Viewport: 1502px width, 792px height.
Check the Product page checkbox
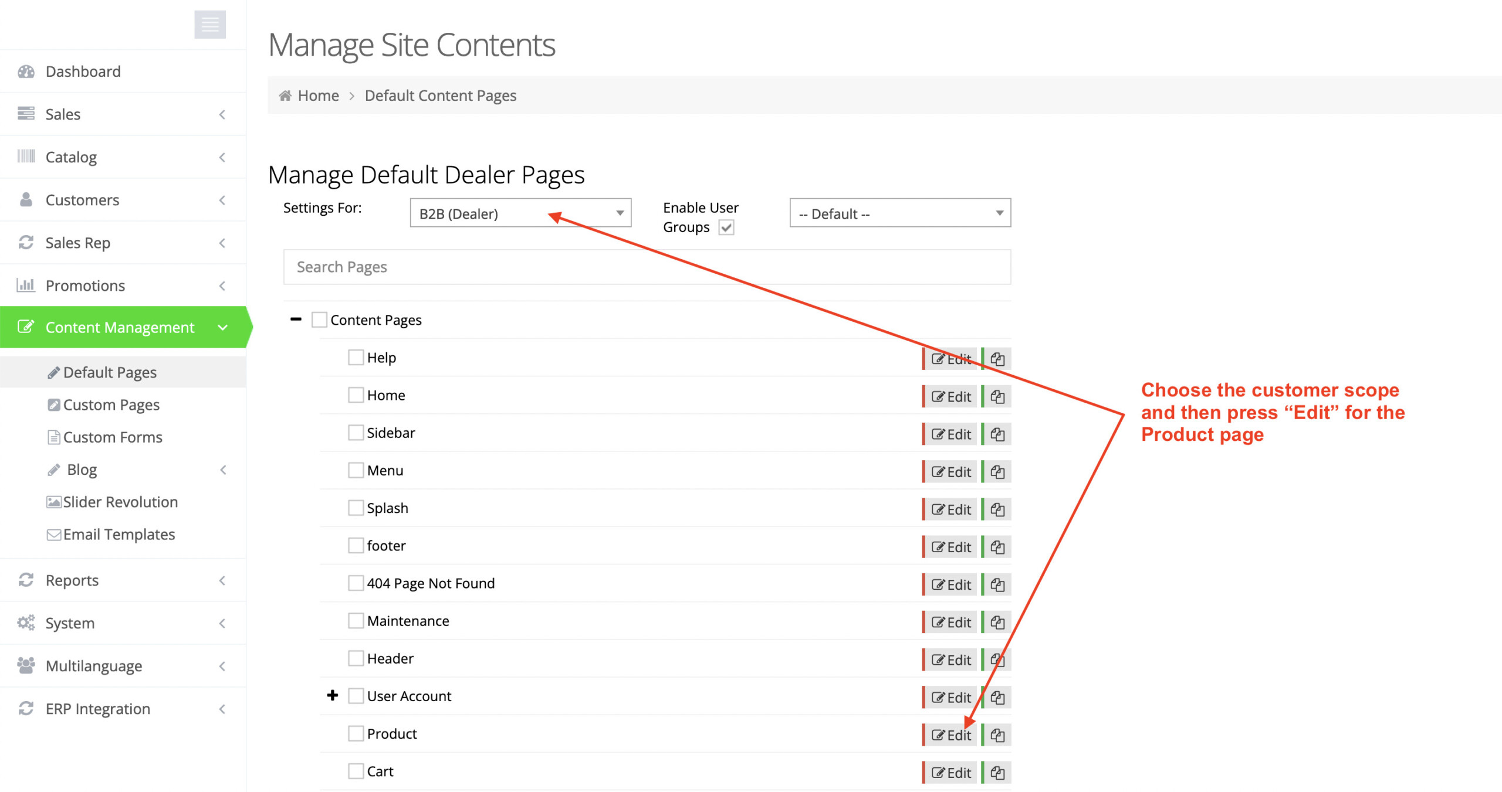pyautogui.click(x=356, y=733)
